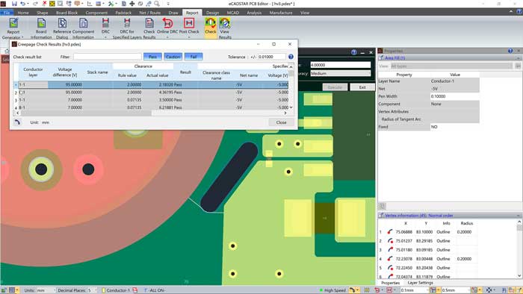
Task: Toggle the Caution filter button
Action: click(173, 57)
